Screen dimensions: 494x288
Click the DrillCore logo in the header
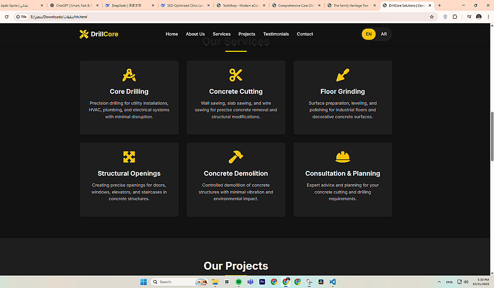[99, 34]
